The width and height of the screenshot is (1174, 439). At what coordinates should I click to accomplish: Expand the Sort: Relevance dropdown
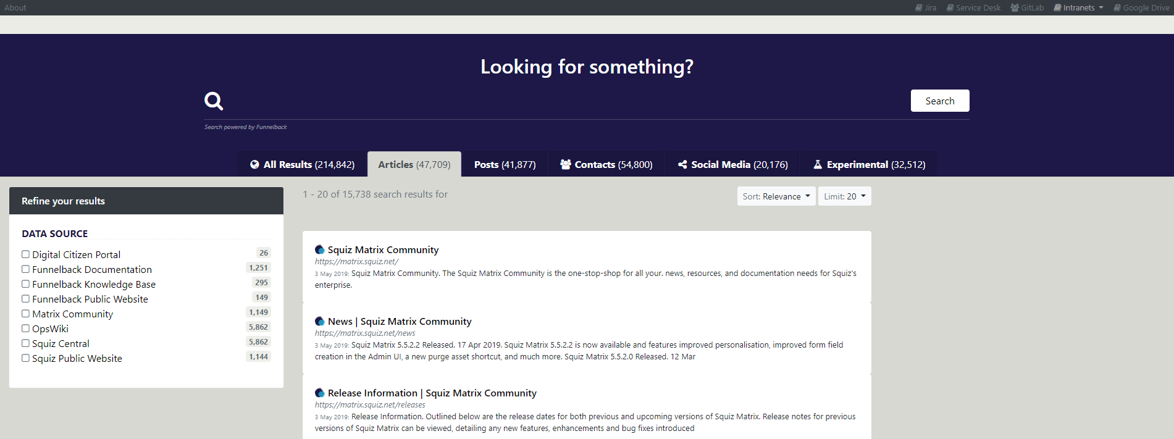click(776, 196)
